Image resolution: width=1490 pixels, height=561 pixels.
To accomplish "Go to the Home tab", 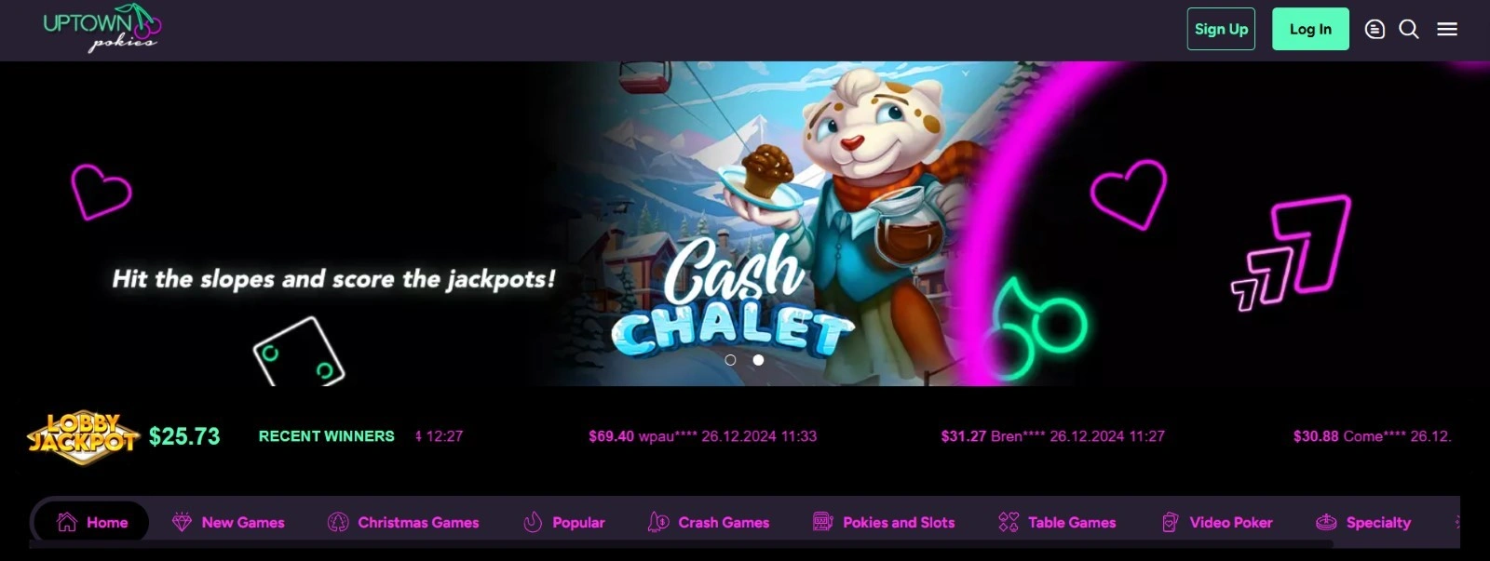I will click(92, 522).
